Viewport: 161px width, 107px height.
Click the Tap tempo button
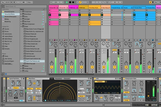[3, 2]
